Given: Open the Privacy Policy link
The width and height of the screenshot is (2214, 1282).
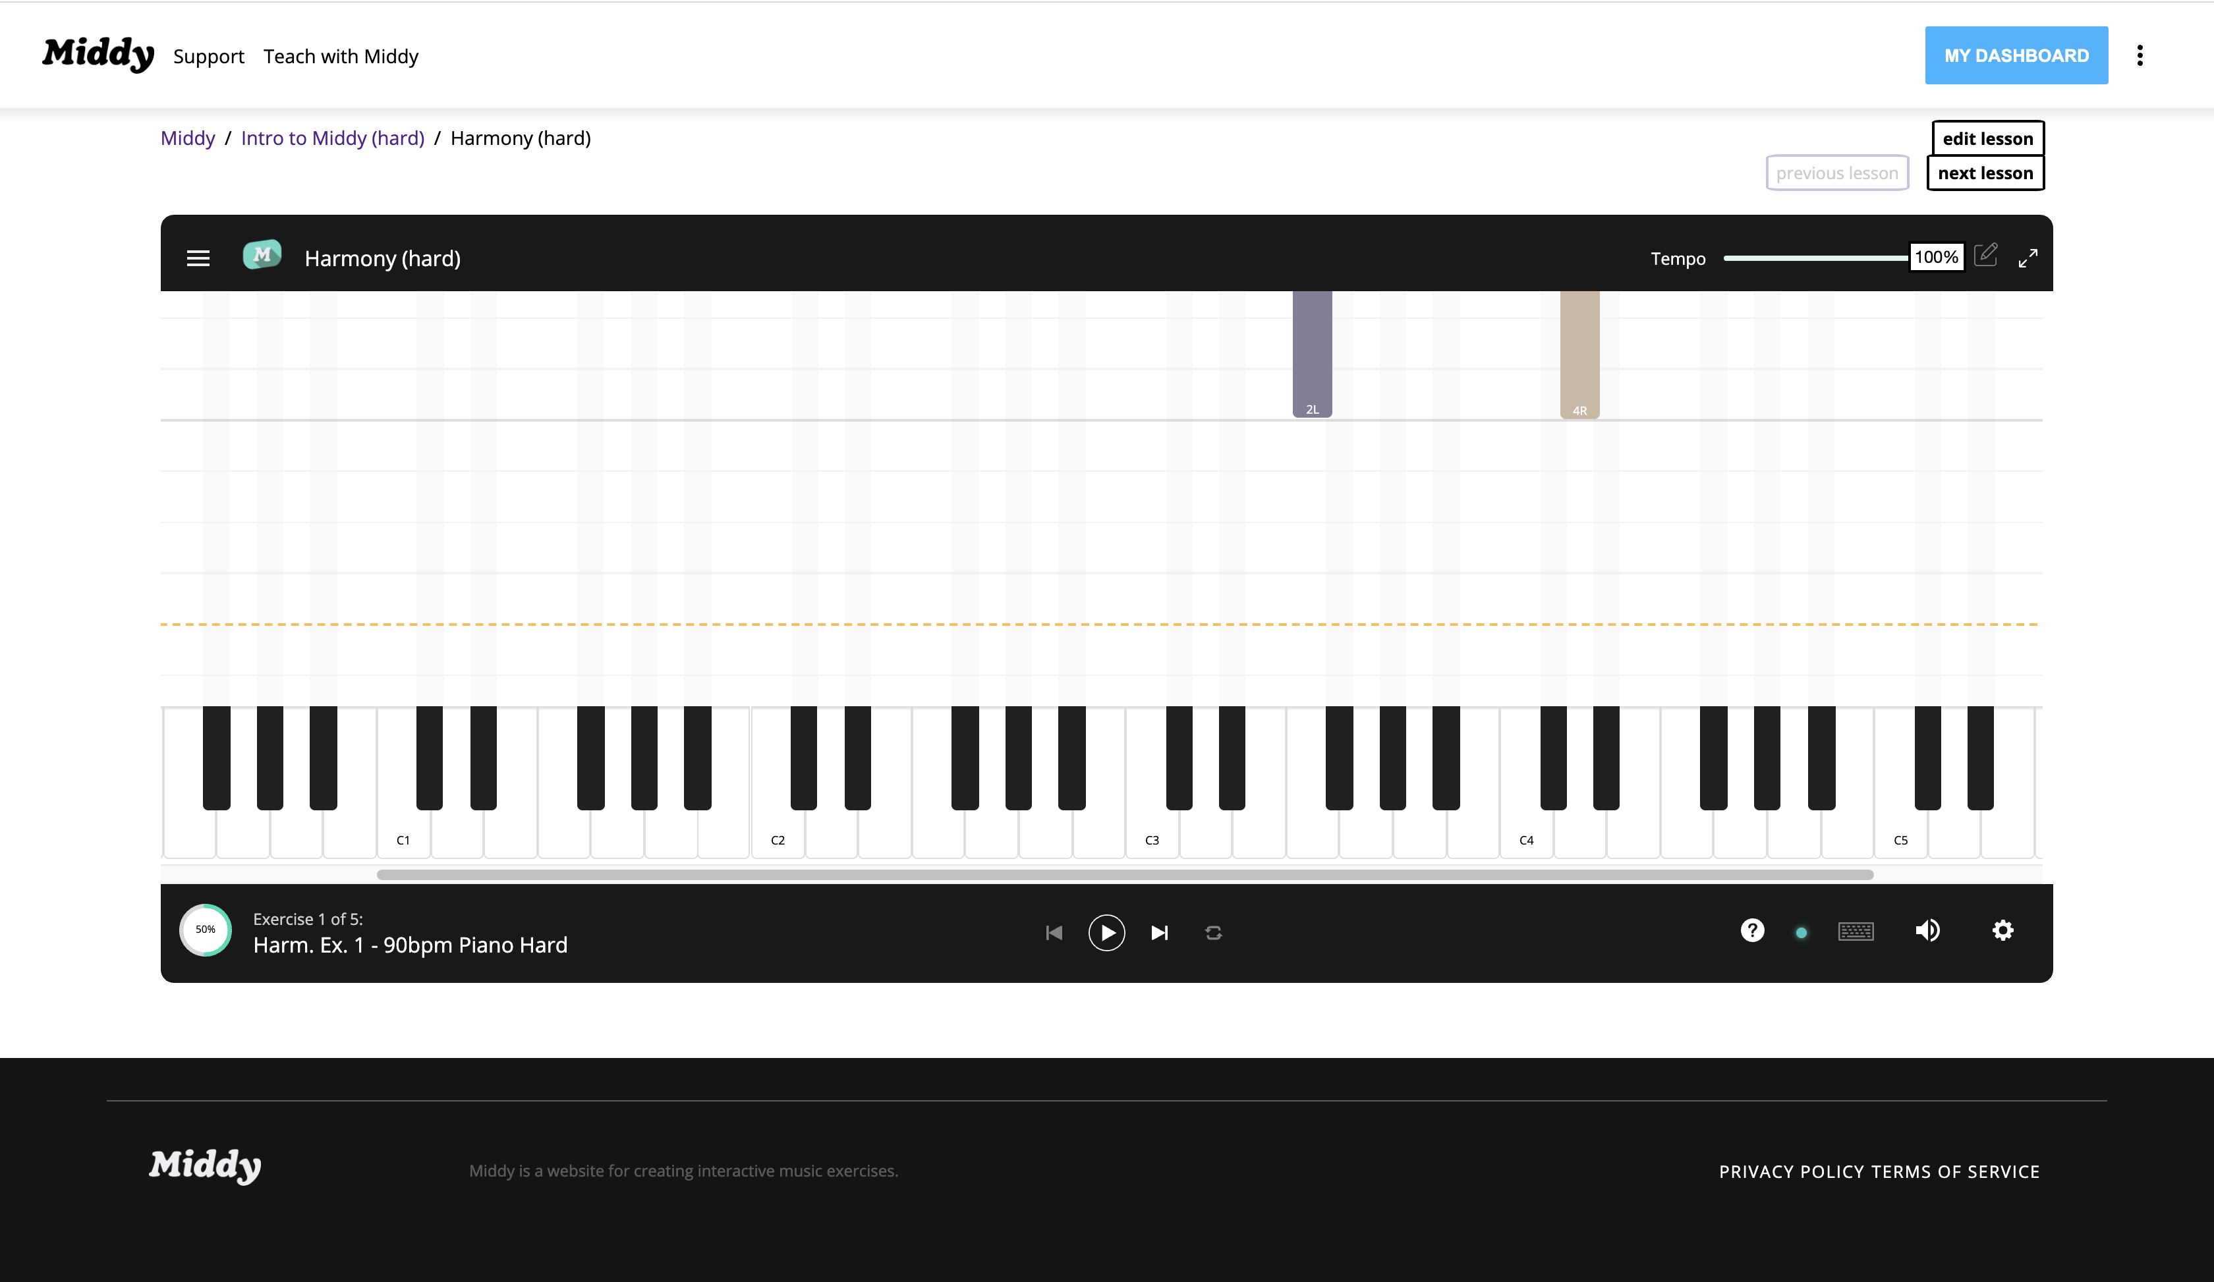Looking at the screenshot, I should coord(1792,1171).
